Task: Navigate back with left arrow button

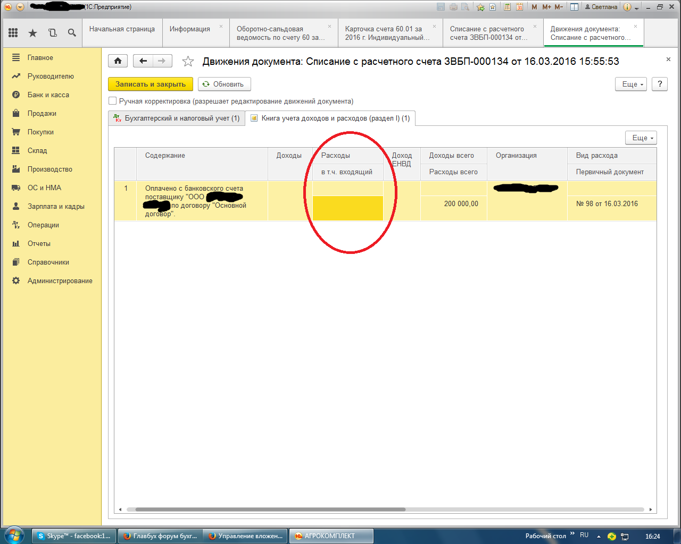Action: [x=143, y=61]
